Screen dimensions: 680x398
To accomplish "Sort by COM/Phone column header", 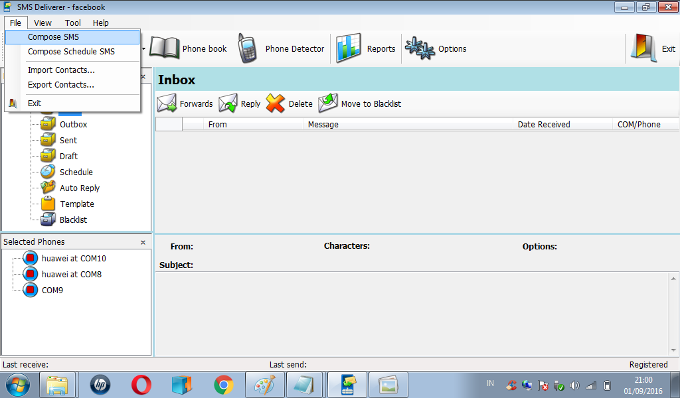I will coord(645,124).
